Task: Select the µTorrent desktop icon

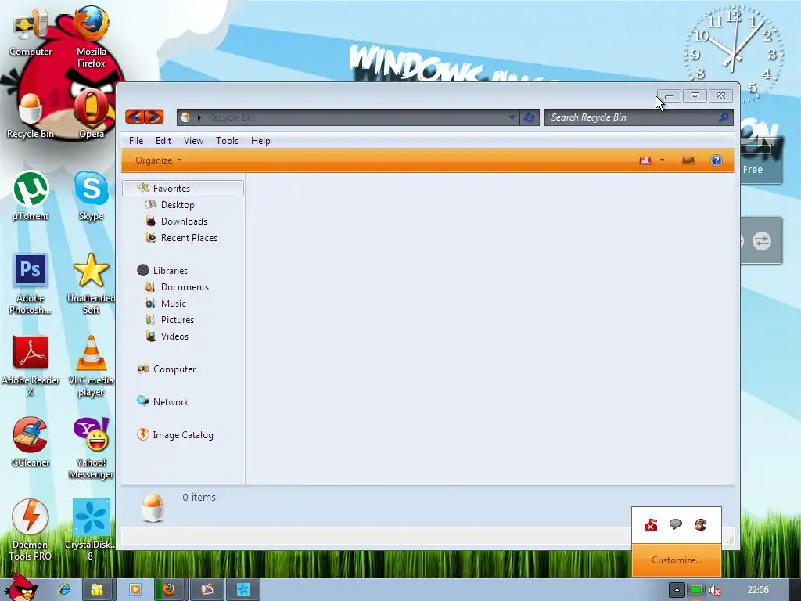Action: tap(31, 196)
